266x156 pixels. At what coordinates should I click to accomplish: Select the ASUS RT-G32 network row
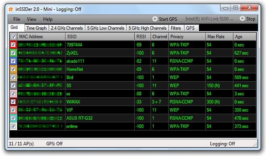pos(133,118)
